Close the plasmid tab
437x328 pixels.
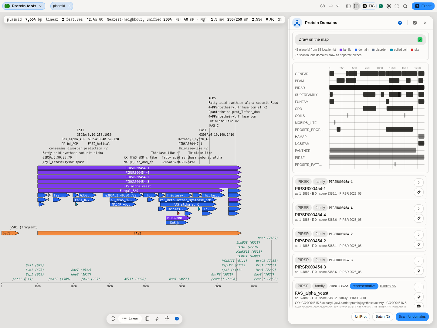pos(69,6)
